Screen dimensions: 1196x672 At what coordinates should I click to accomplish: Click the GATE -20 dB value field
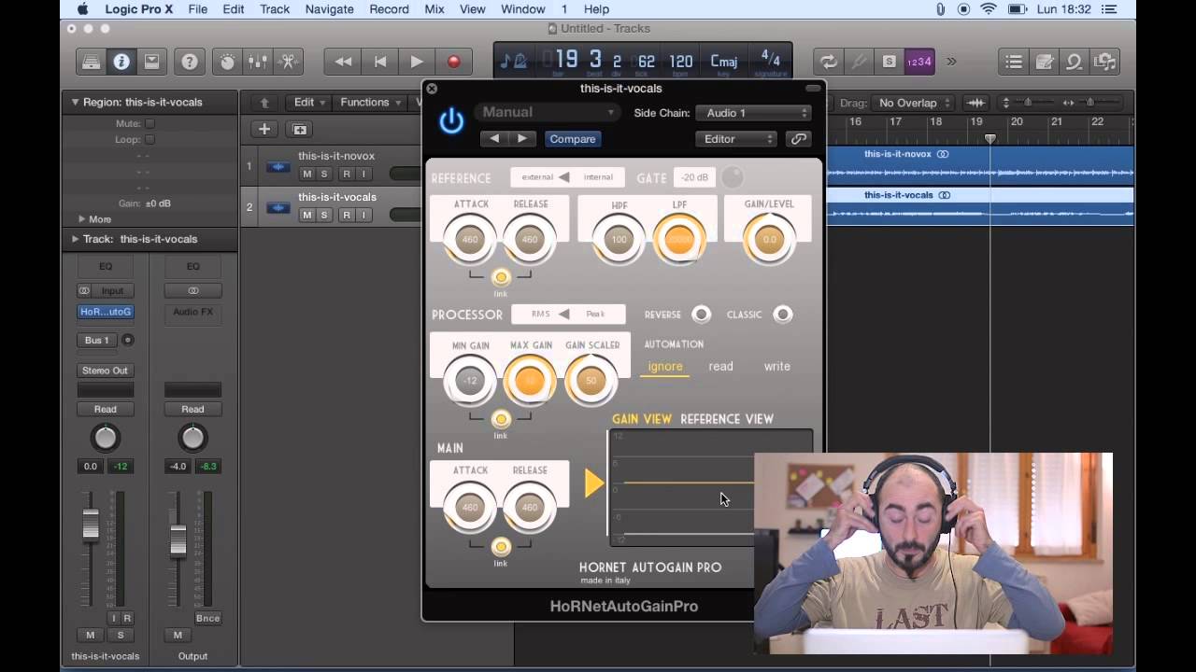click(694, 177)
